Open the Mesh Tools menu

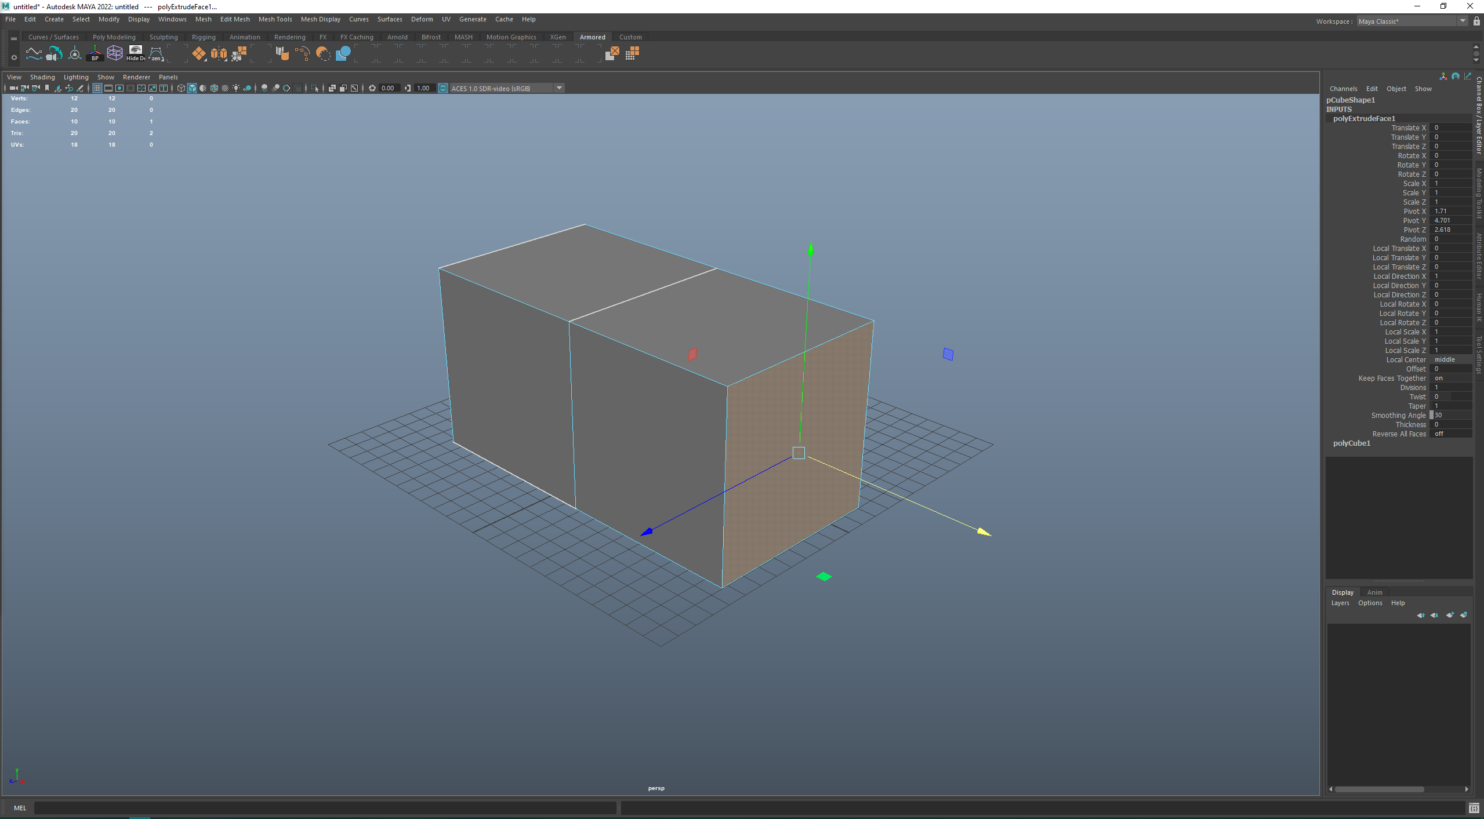click(275, 19)
